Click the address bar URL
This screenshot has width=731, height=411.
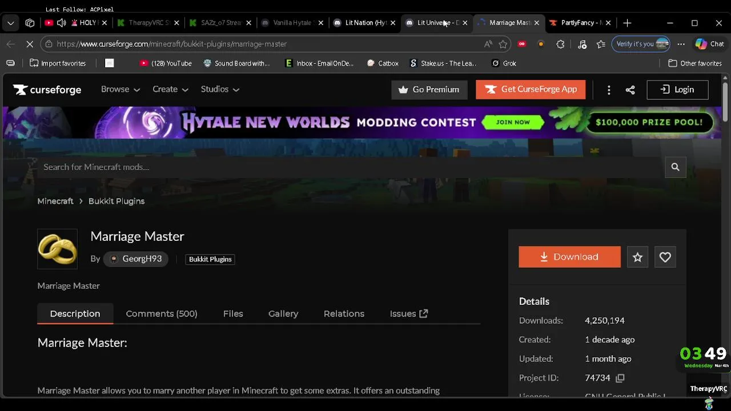[x=171, y=44]
